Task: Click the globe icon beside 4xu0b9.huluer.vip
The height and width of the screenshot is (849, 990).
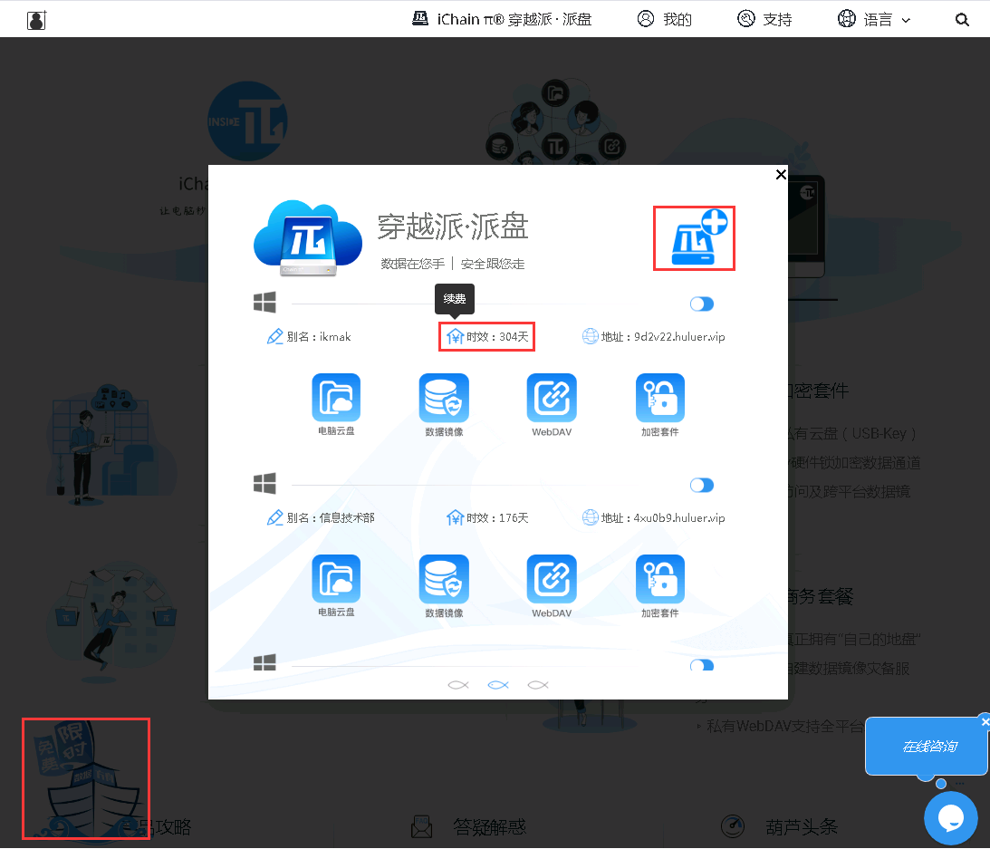Action: 590,518
